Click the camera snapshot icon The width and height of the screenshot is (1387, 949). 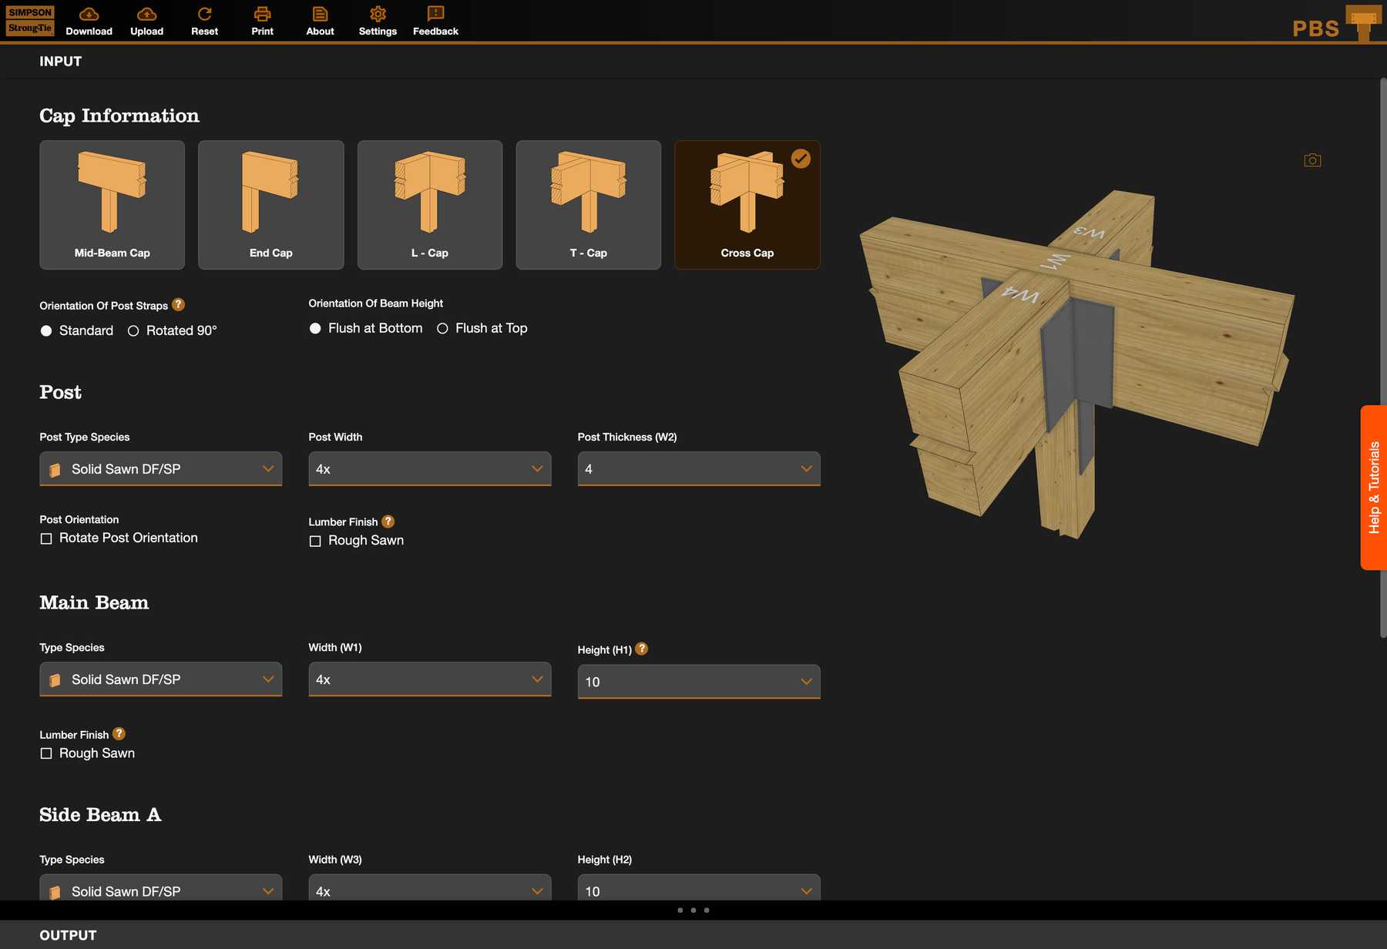pos(1312,160)
